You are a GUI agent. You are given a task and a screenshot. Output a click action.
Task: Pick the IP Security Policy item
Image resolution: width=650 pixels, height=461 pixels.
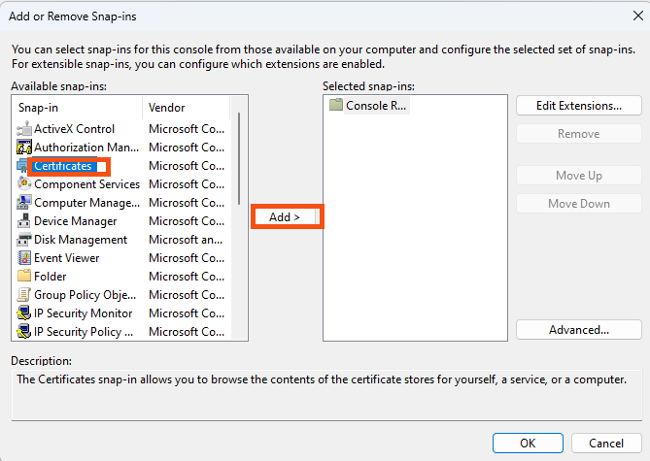tap(121, 332)
